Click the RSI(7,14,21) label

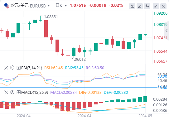click(x=31, y=68)
